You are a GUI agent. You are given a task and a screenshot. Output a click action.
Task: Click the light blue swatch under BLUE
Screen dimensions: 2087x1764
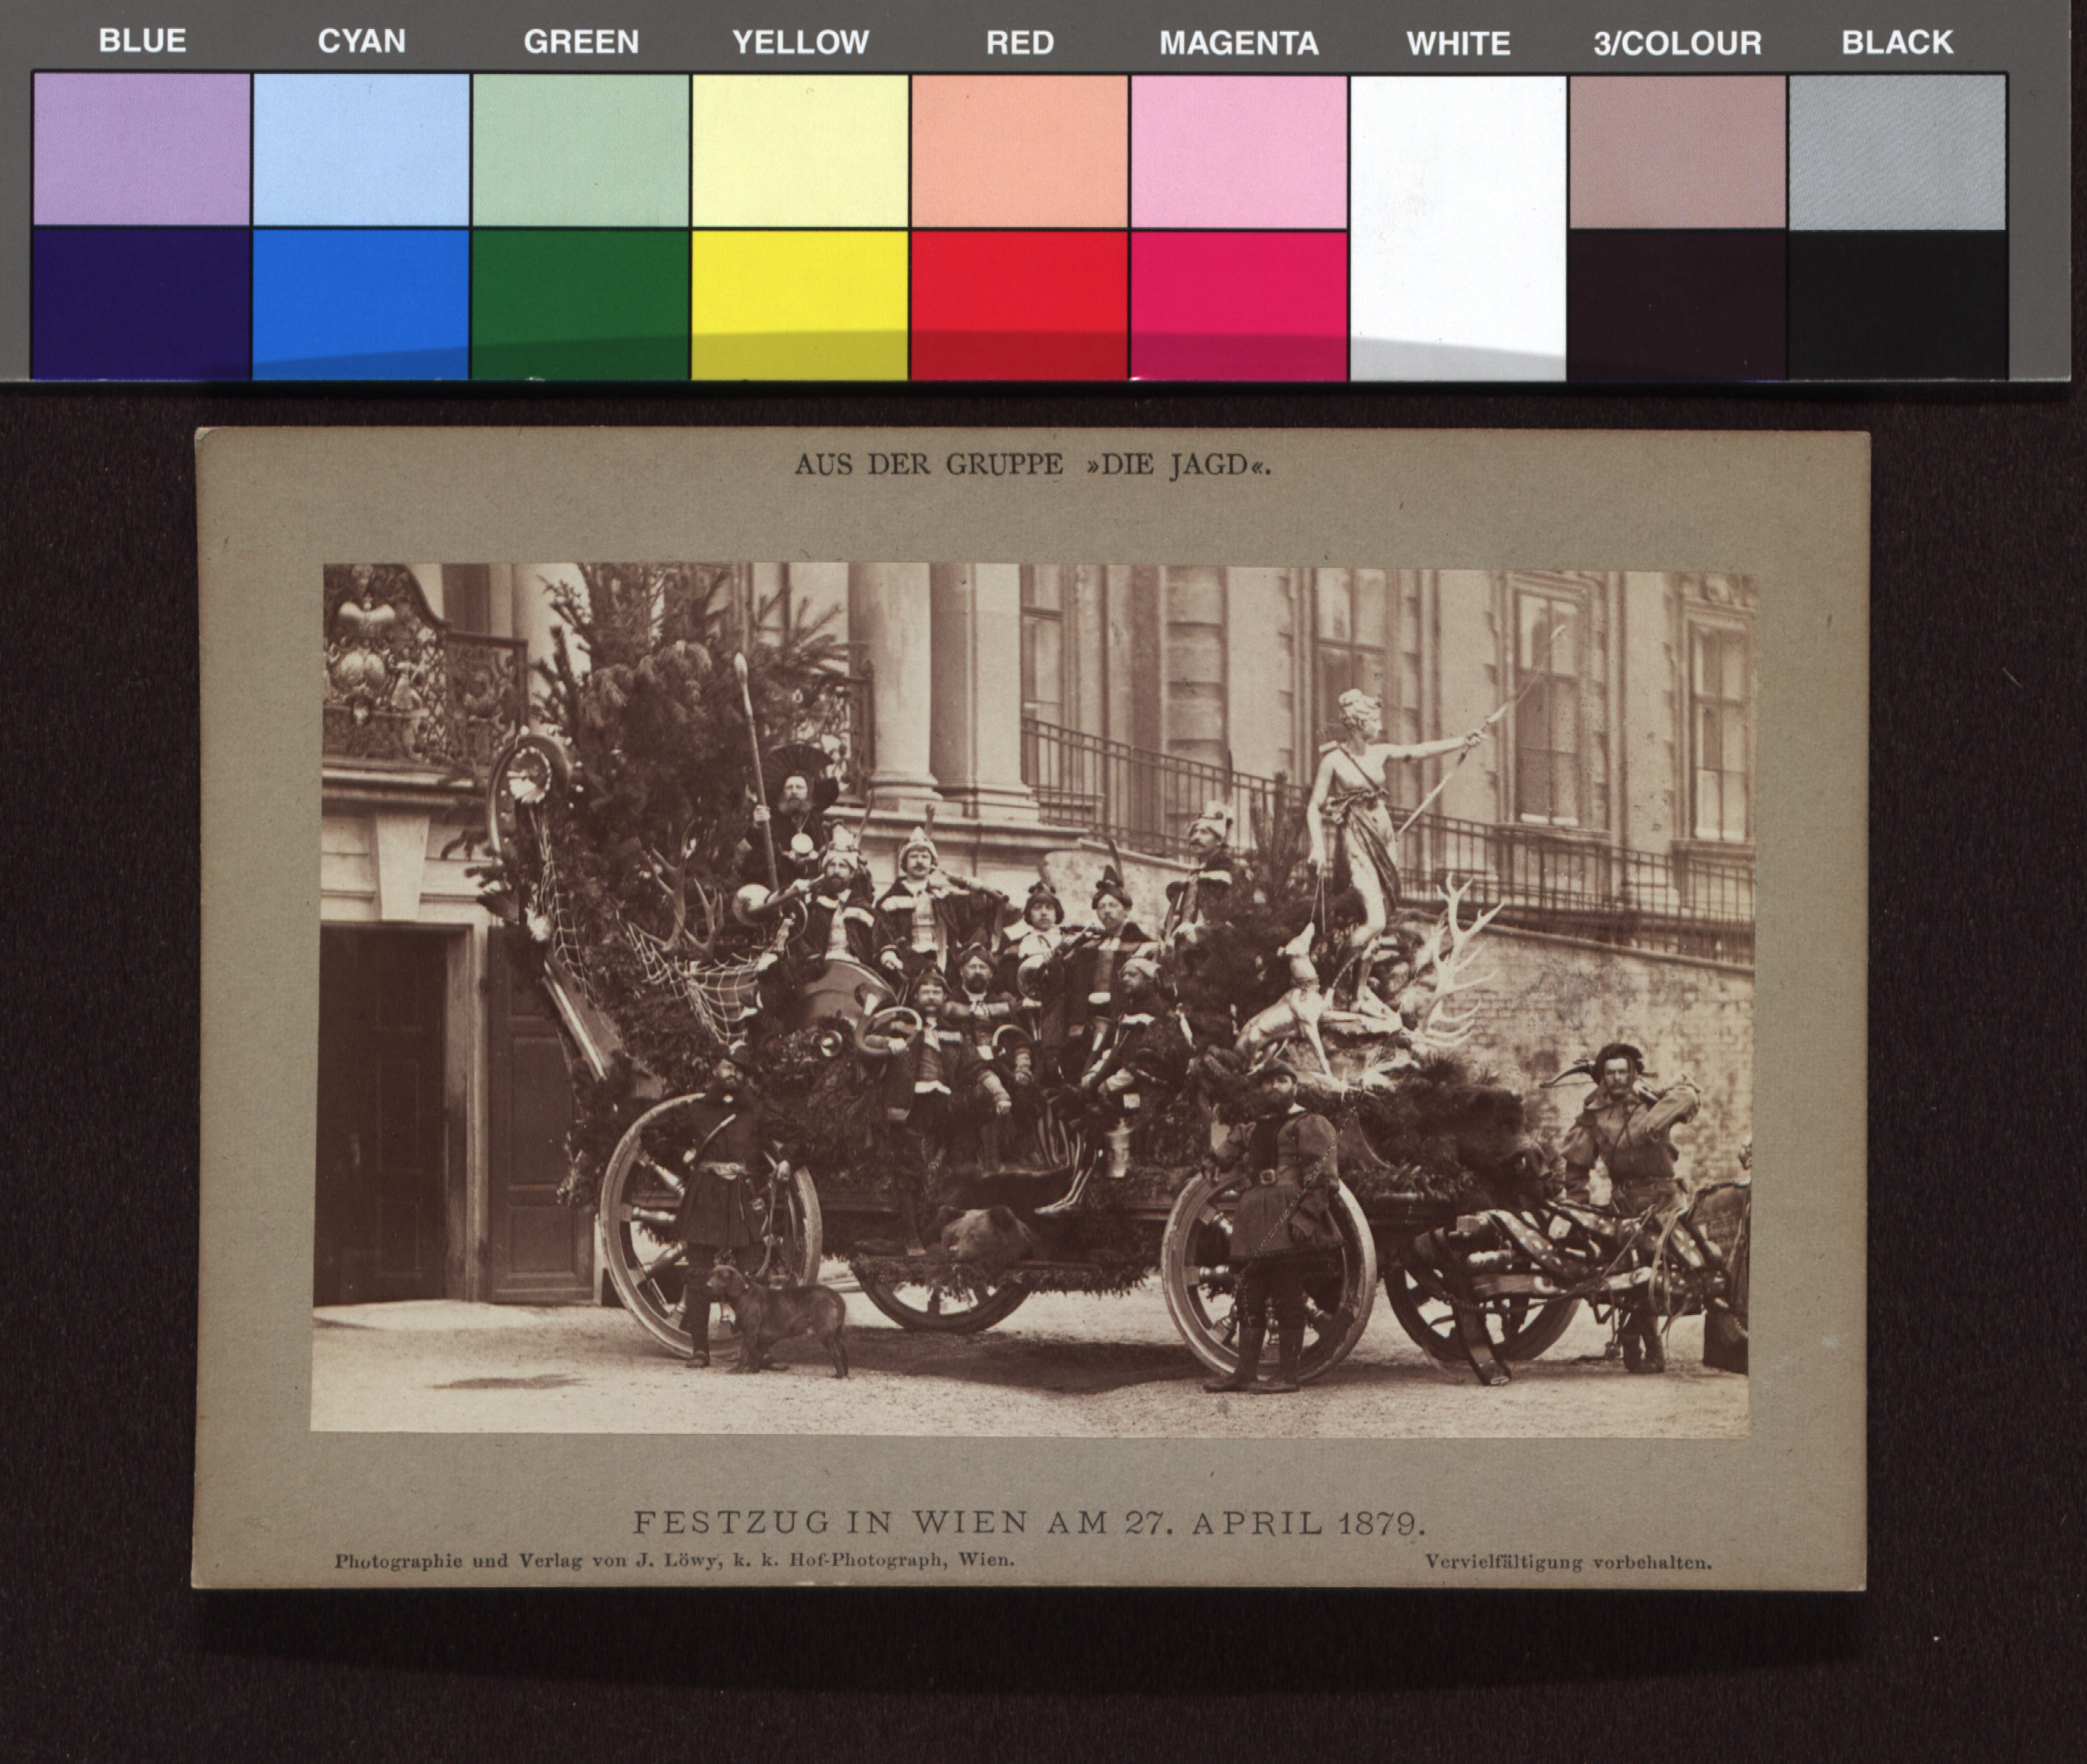pos(141,149)
